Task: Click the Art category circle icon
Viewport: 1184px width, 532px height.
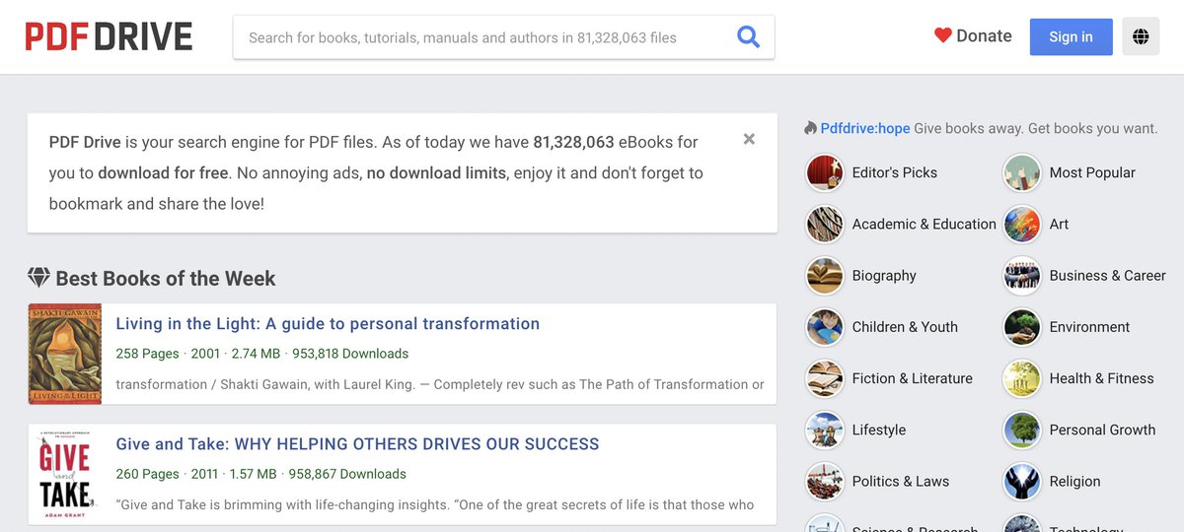Action: [1022, 224]
